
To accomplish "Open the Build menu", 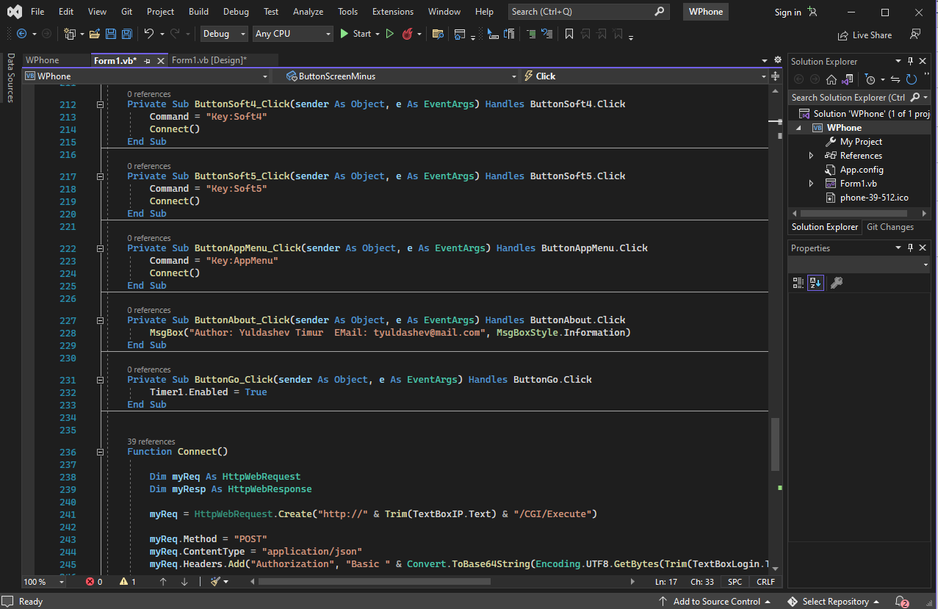I will coord(198,12).
